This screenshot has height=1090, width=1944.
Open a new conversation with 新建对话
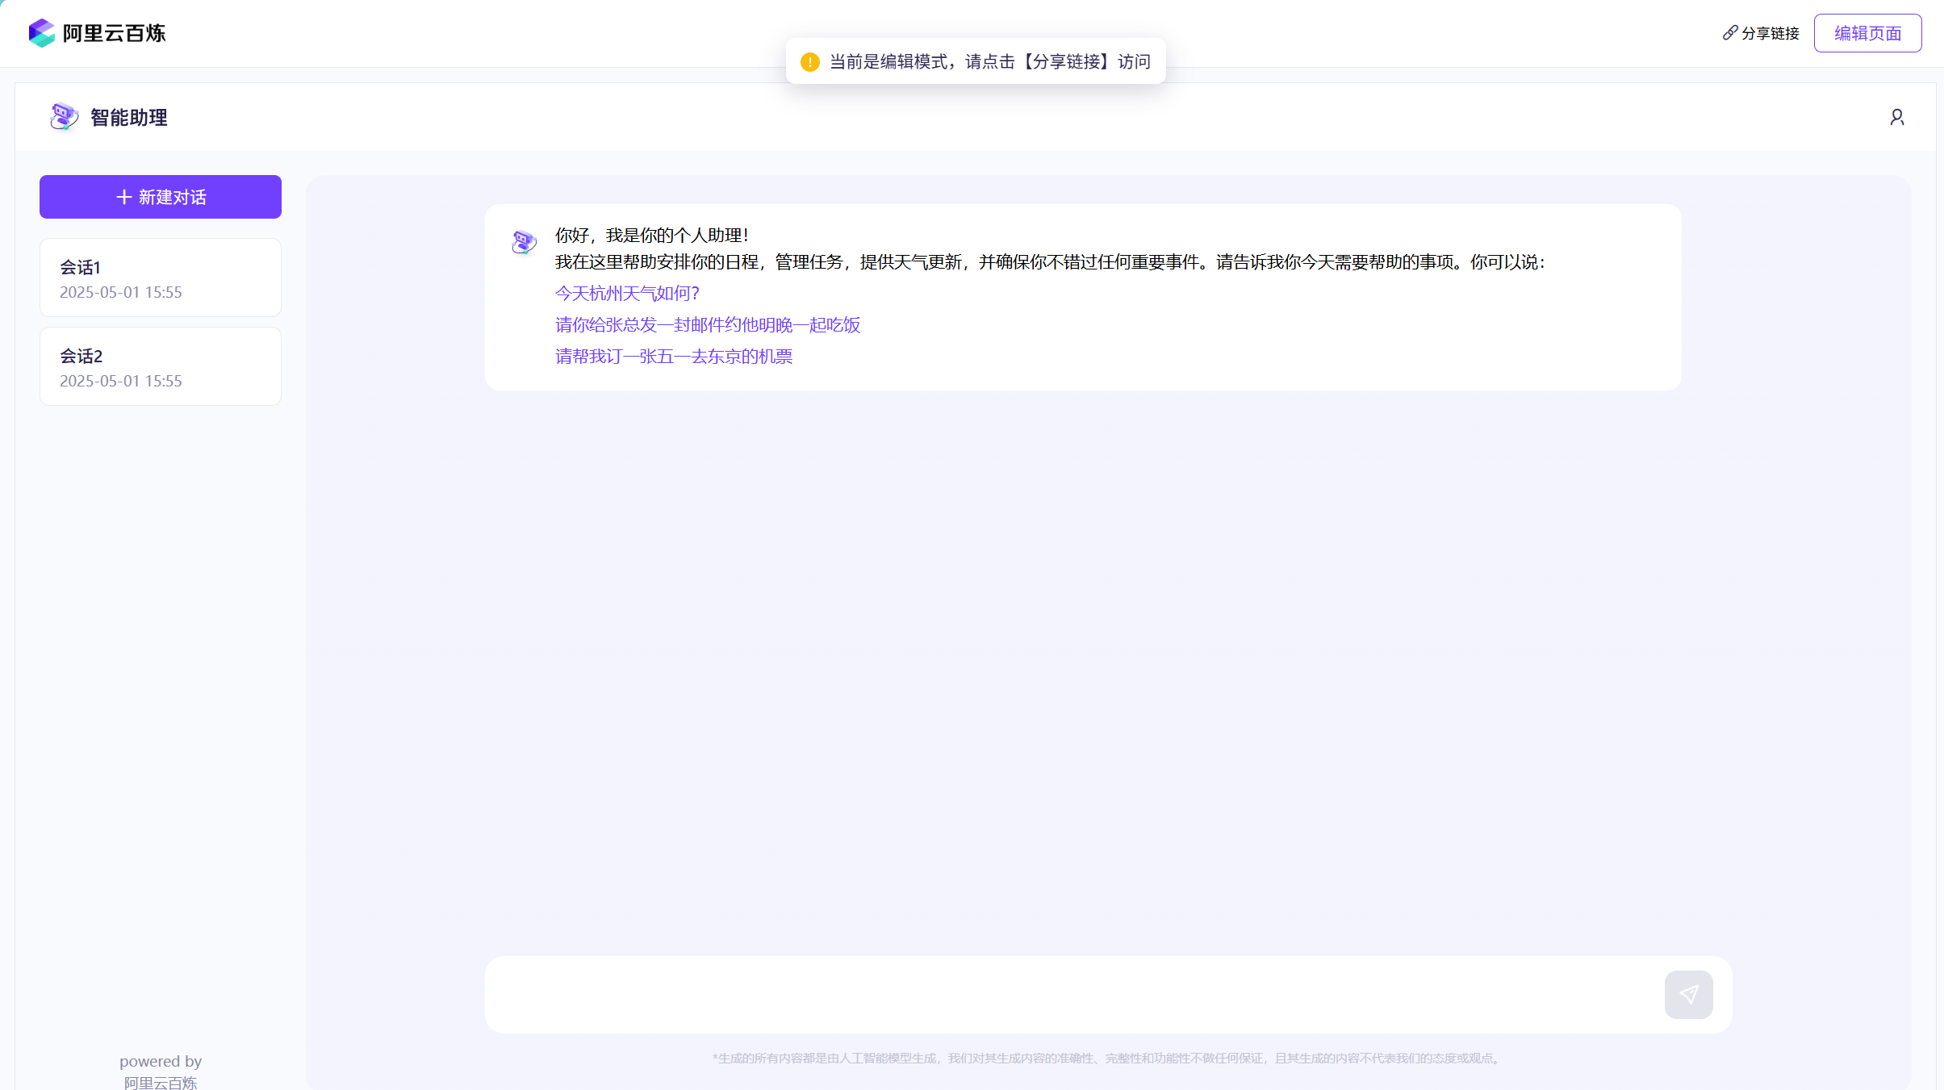pyautogui.click(x=160, y=196)
